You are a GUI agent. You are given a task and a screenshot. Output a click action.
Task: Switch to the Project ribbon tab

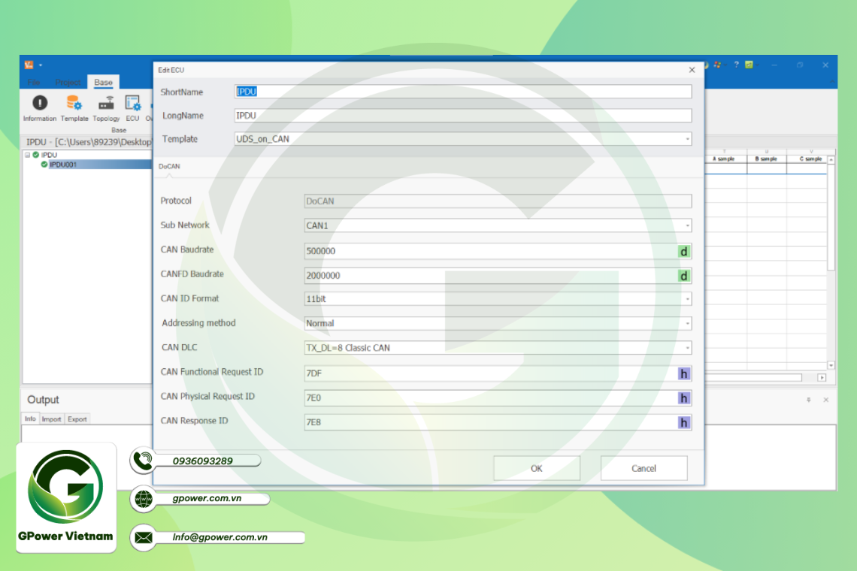[68, 83]
